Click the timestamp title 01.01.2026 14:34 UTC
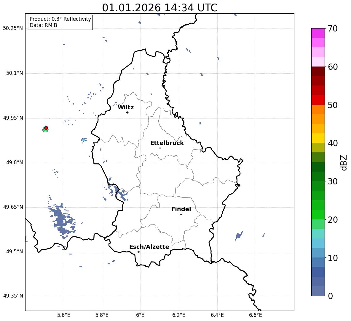The height and width of the screenshot is (321, 351). point(159,8)
